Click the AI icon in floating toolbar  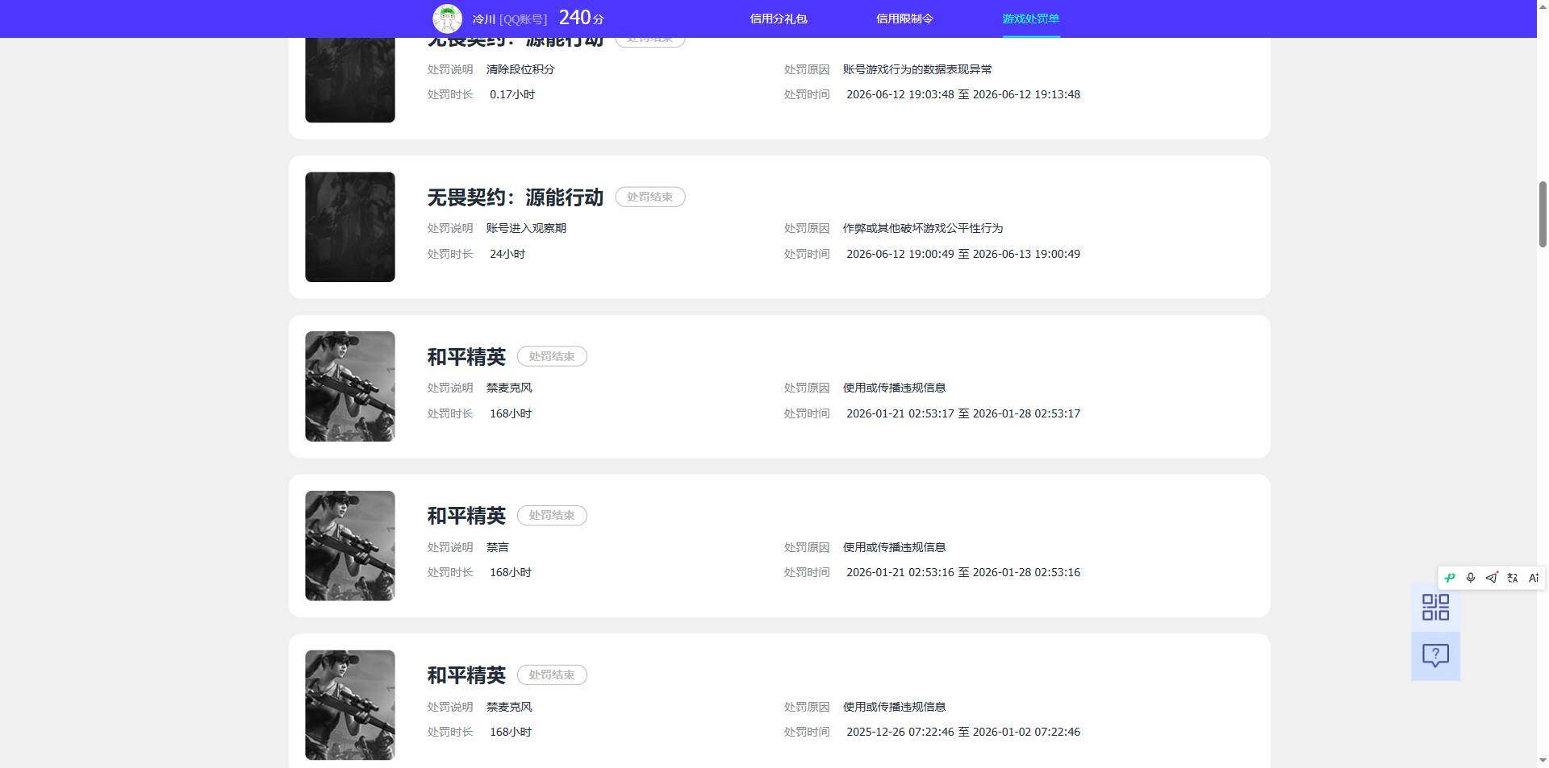(x=1534, y=578)
